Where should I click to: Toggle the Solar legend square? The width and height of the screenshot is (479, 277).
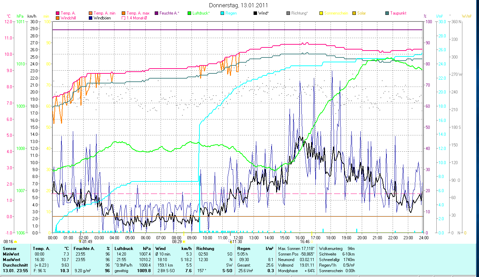pyautogui.click(x=354, y=13)
